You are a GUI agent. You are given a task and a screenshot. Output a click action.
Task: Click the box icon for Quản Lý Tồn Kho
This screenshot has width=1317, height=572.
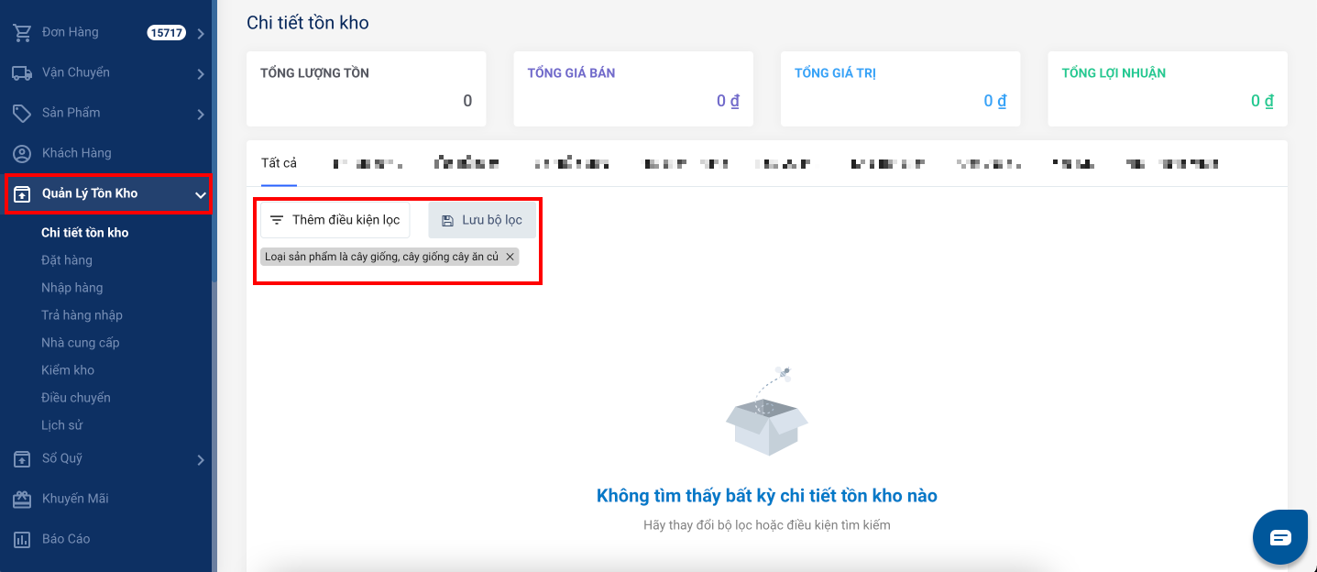tap(22, 194)
